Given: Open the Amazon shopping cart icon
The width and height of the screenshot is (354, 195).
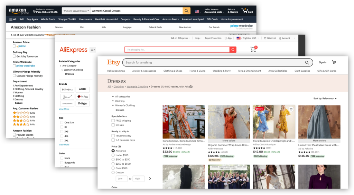Looking at the screenshot, I should (x=244, y=11).
